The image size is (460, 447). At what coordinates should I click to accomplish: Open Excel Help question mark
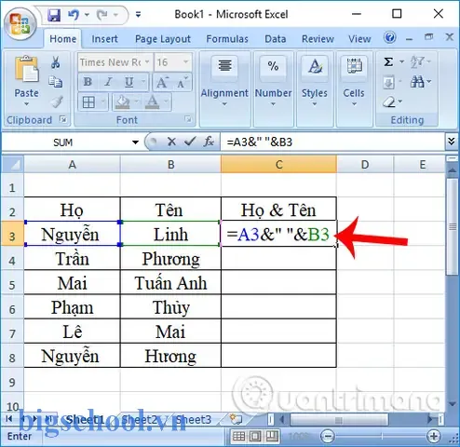coord(389,37)
